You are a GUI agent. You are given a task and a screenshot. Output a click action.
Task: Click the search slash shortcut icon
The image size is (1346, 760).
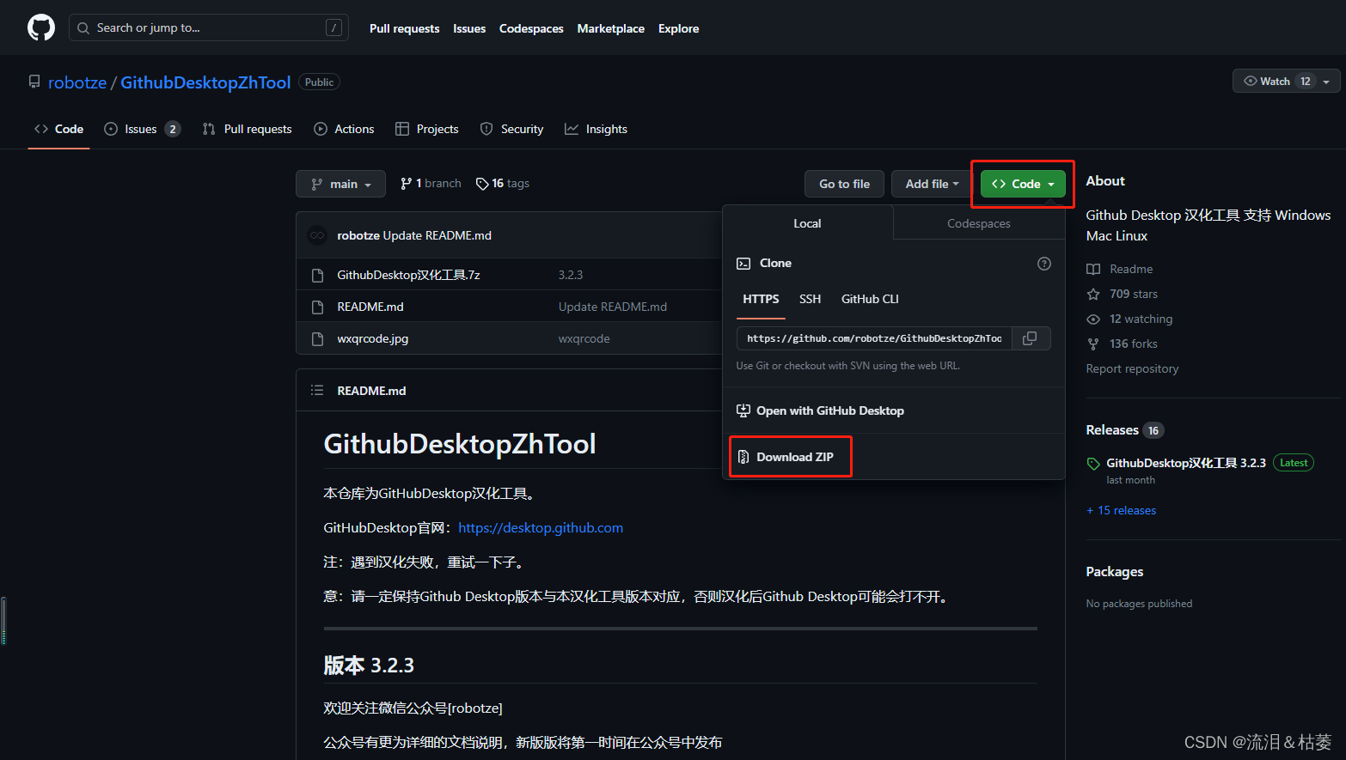(333, 28)
